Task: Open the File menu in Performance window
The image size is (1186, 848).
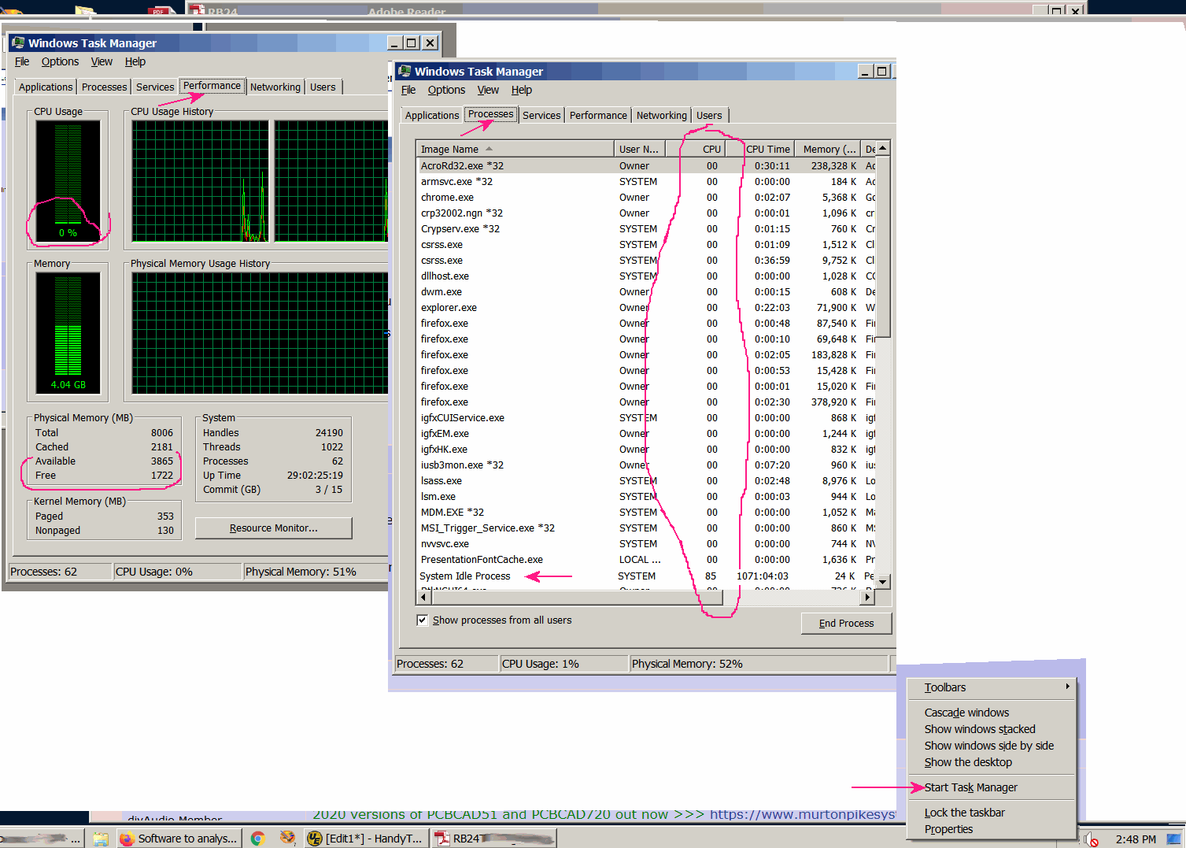Action: point(22,61)
